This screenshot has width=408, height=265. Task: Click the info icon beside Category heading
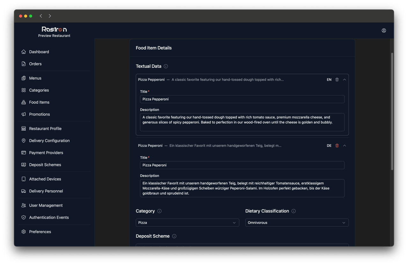click(159, 211)
